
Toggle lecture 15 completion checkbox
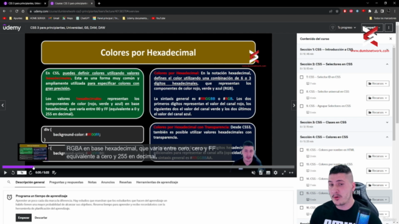302,194
